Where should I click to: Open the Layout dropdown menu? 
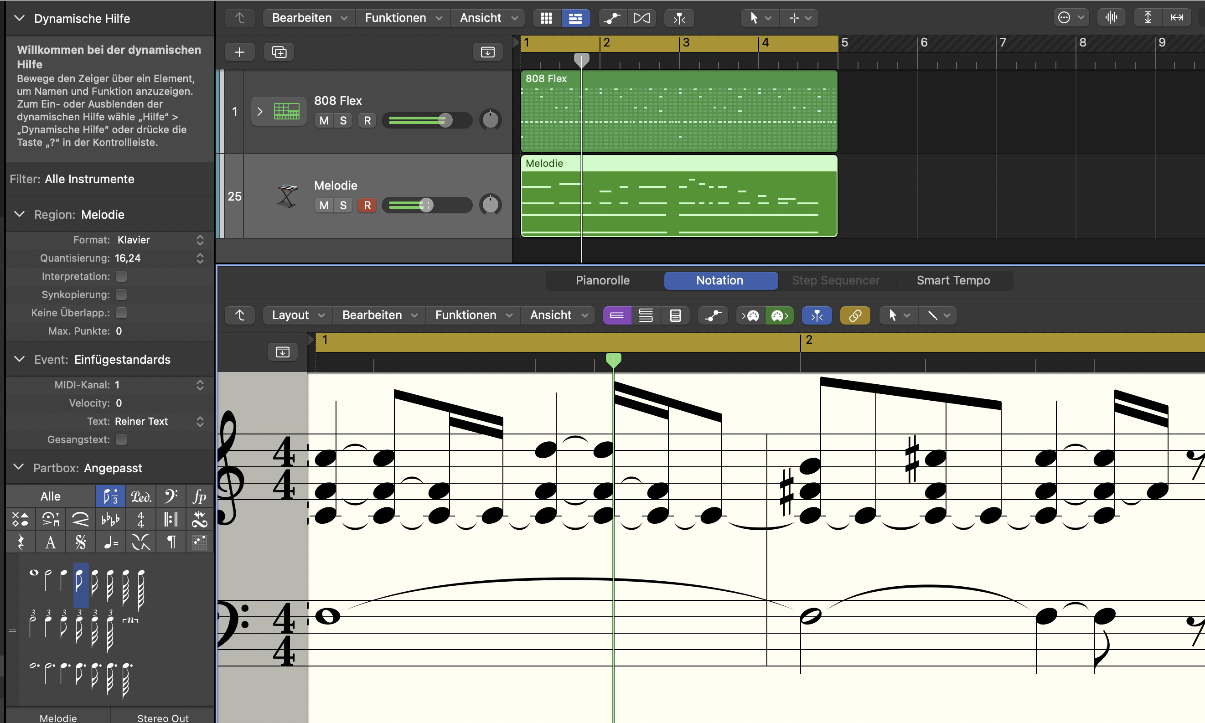pos(297,315)
